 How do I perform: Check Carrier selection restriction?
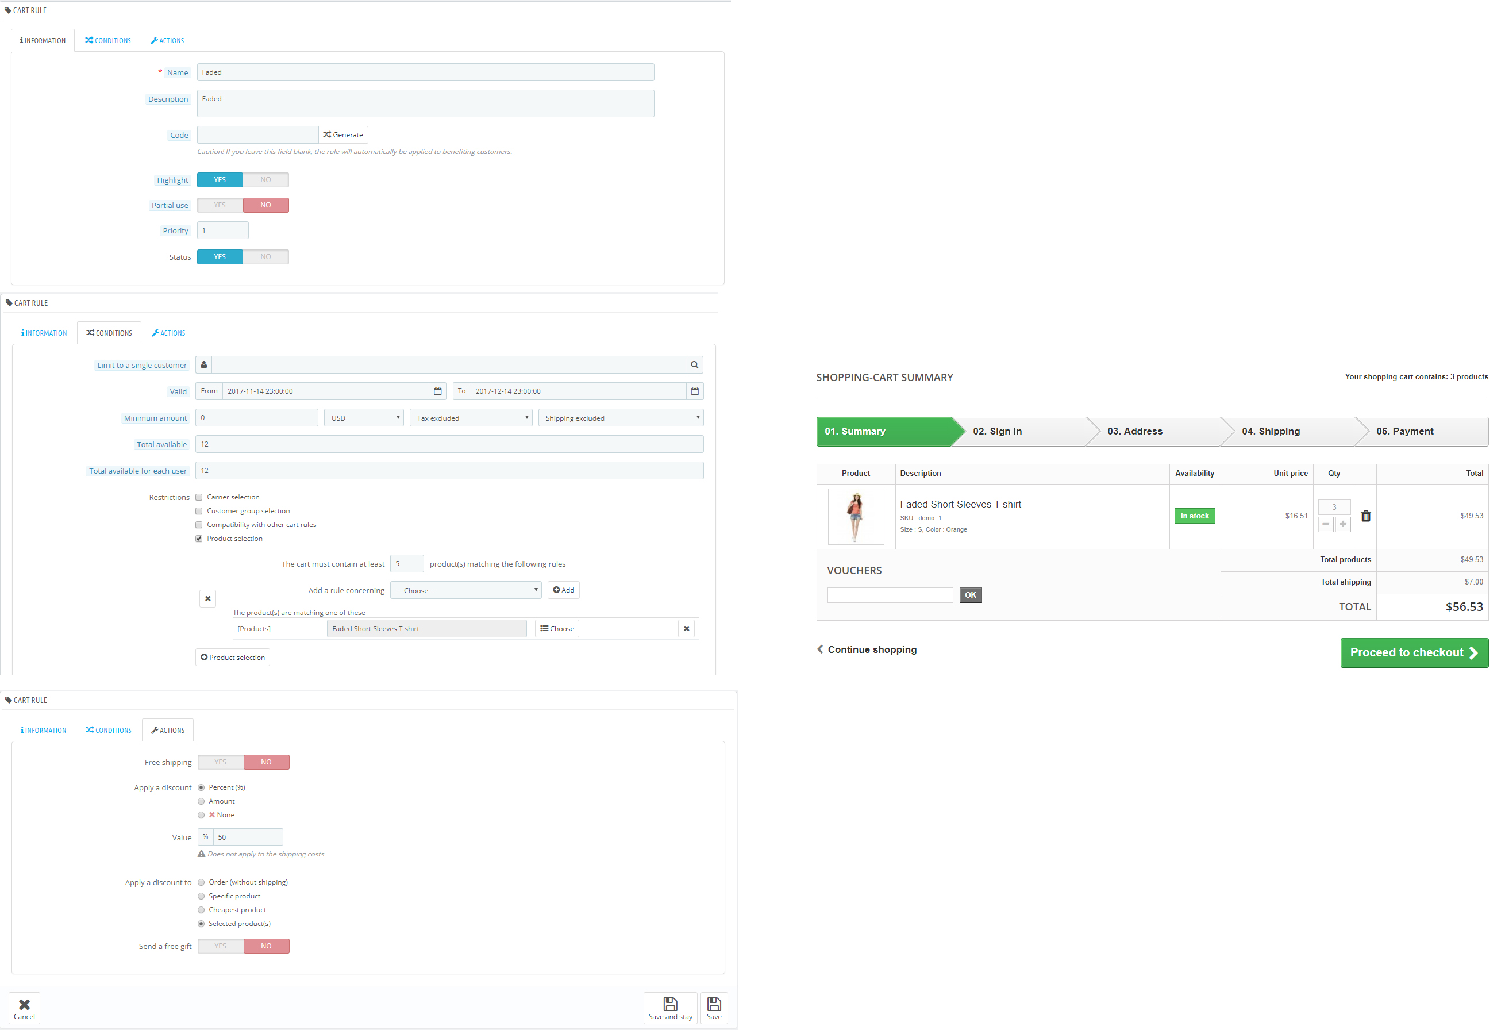[x=199, y=498]
